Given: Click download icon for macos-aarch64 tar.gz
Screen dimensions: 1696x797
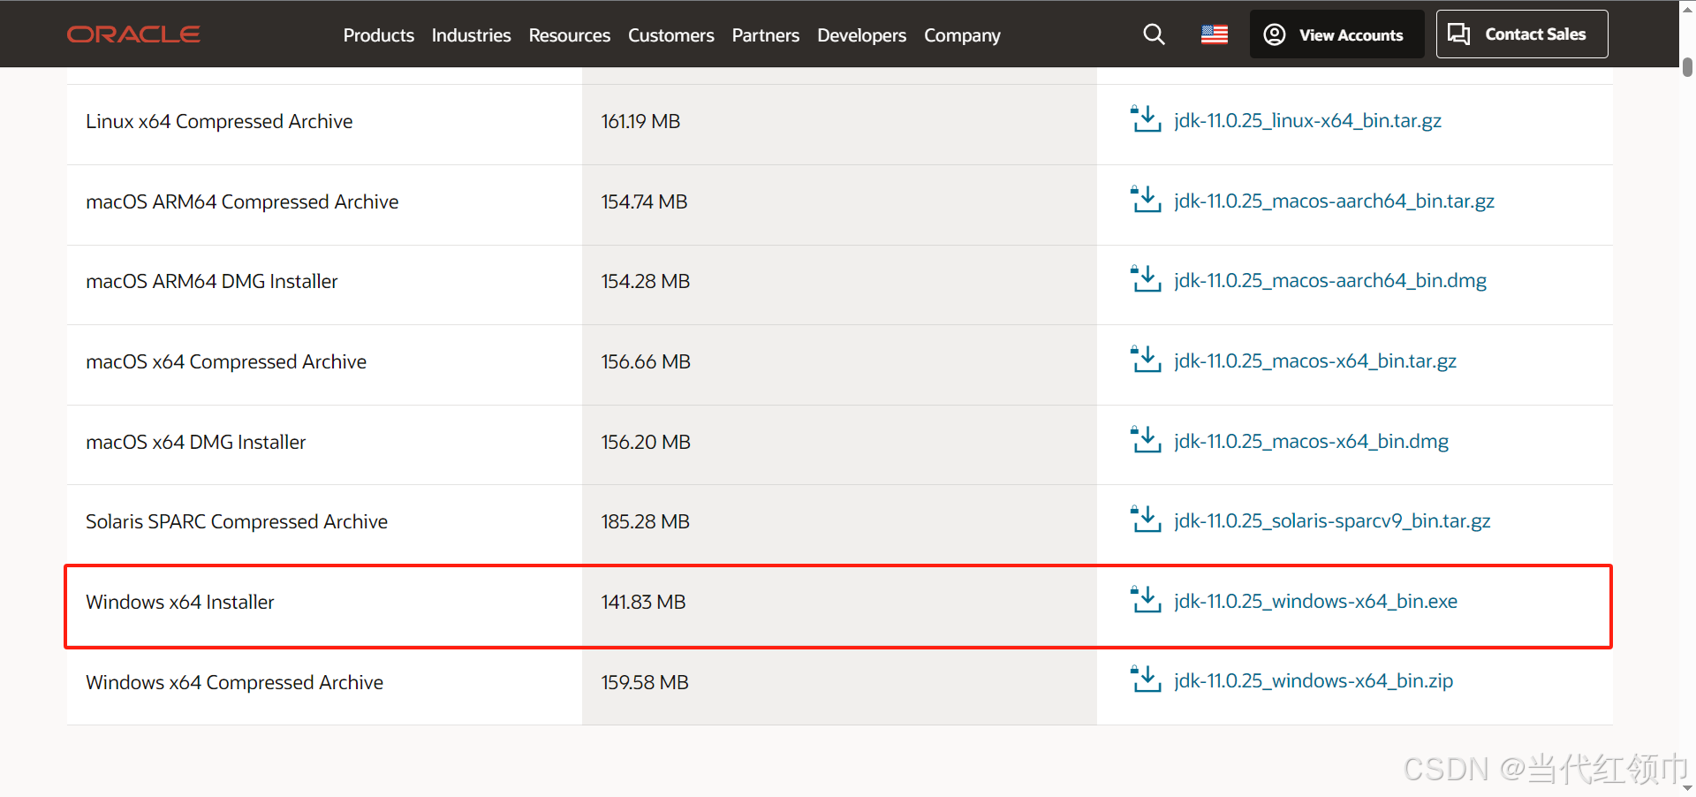Looking at the screenshot, I should pyautogui.click(x=1146, y=200).
